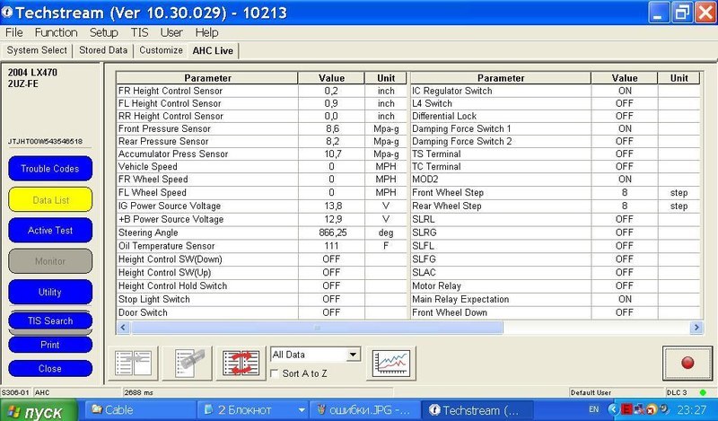
Task: Click the Techstream title bar icon
Action: tap(10, 13)
